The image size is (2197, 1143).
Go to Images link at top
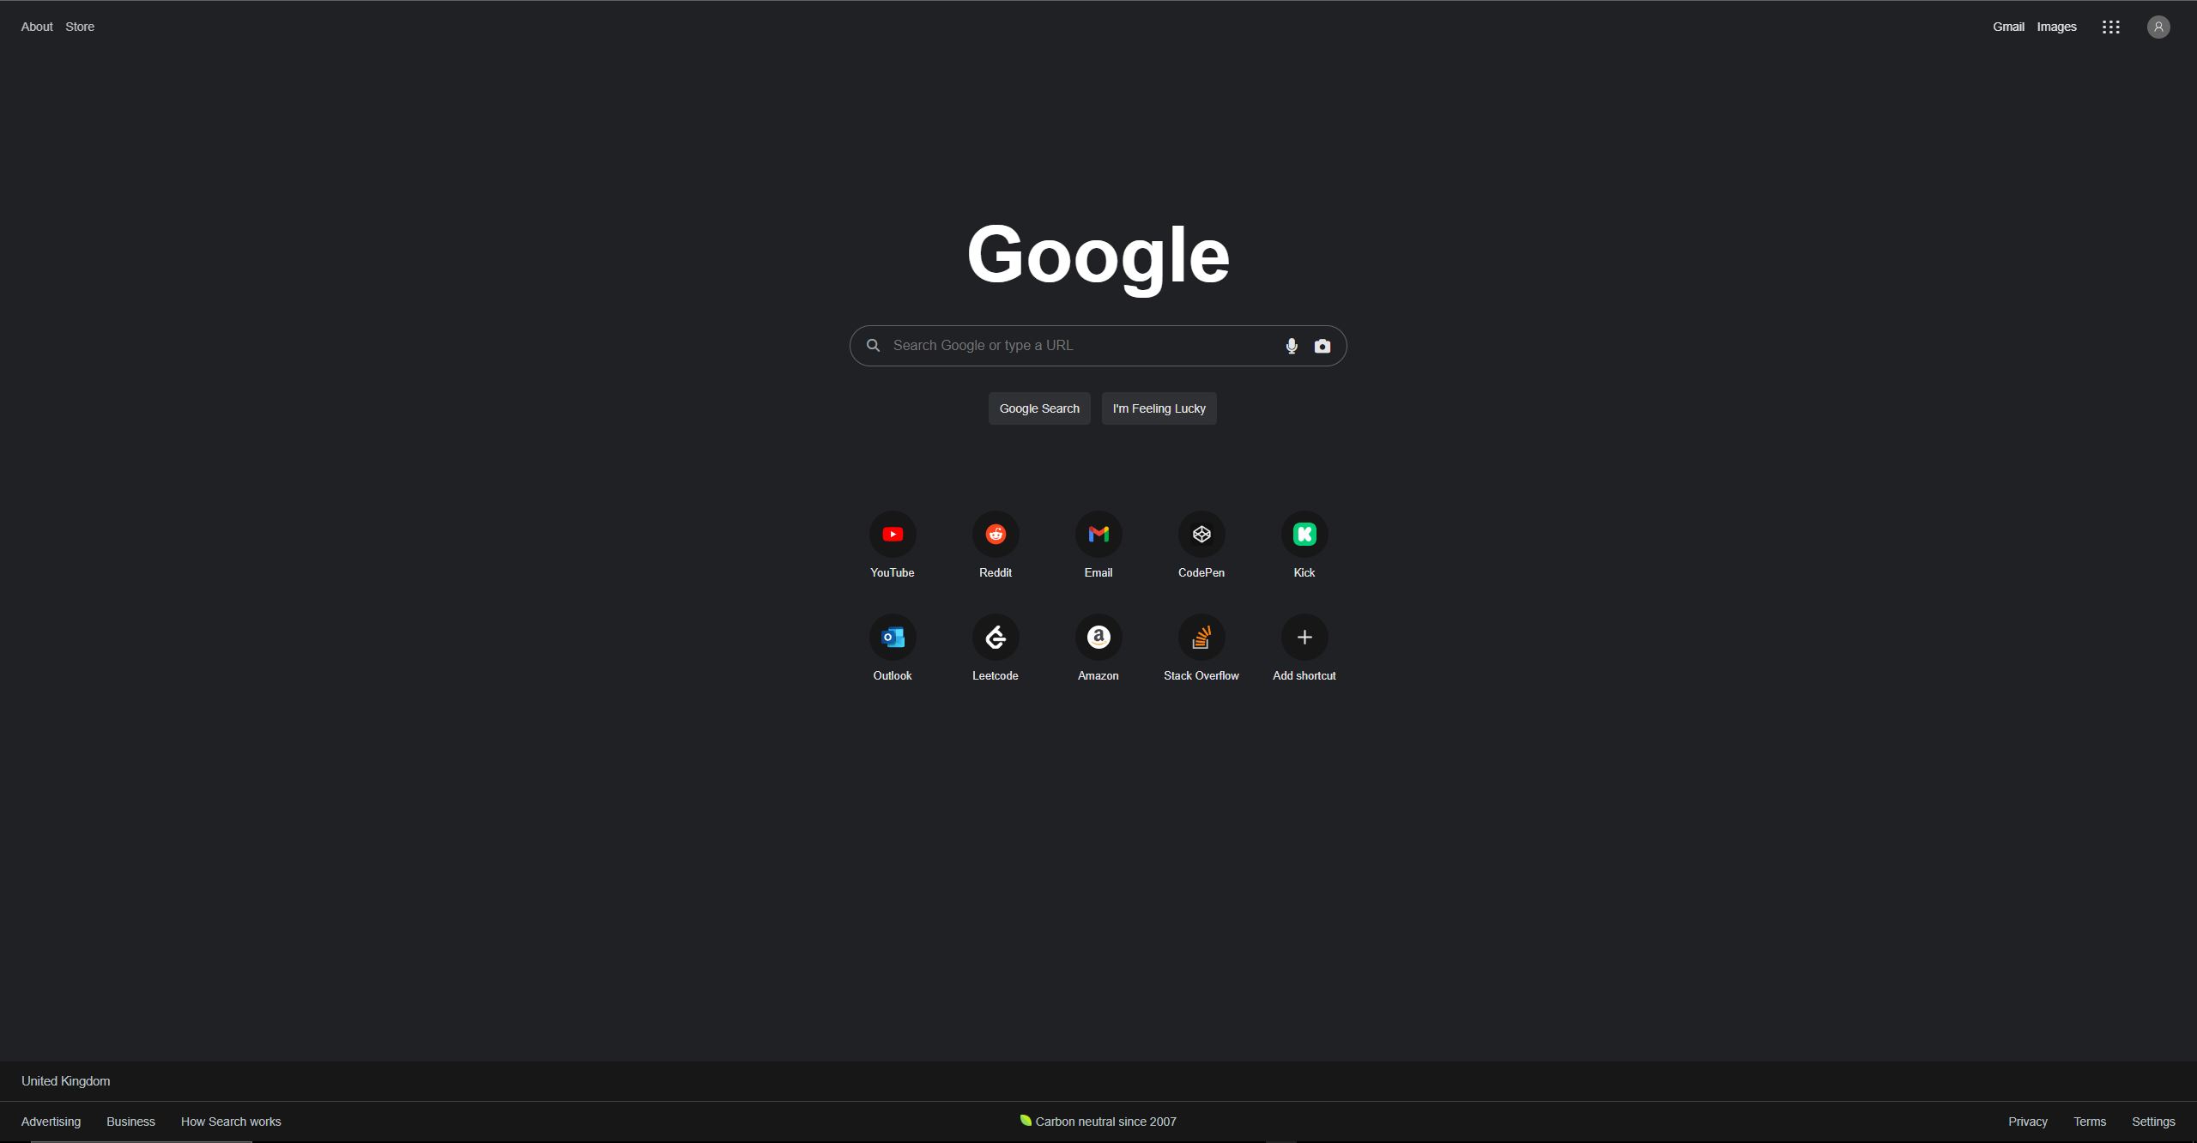(x=2057, y=27)
